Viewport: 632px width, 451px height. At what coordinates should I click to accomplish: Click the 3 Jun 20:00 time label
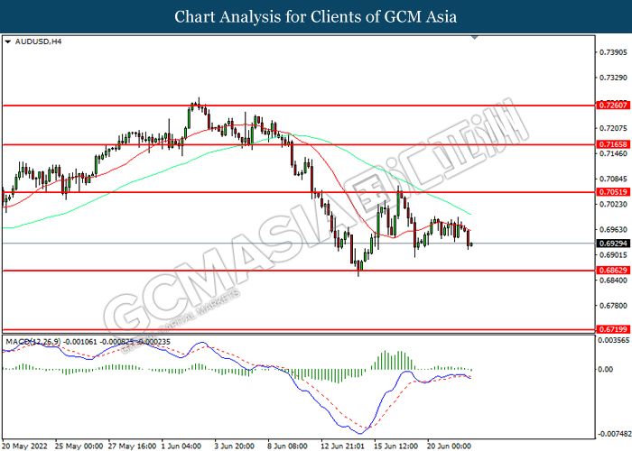point(235,446)
